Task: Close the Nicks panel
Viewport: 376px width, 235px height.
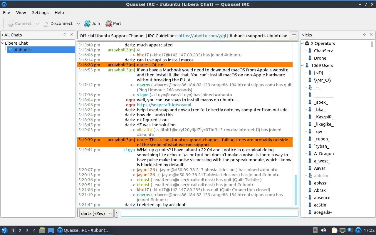Action: click(371, 35)
